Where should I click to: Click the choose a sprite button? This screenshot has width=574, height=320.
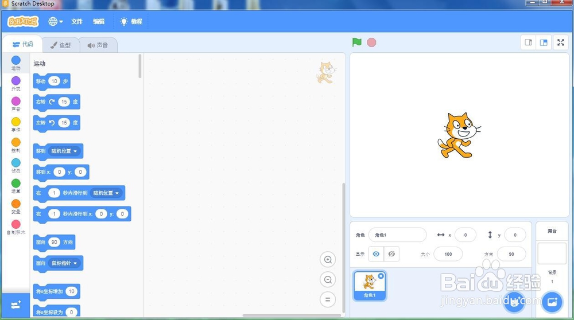pos(514,302)
